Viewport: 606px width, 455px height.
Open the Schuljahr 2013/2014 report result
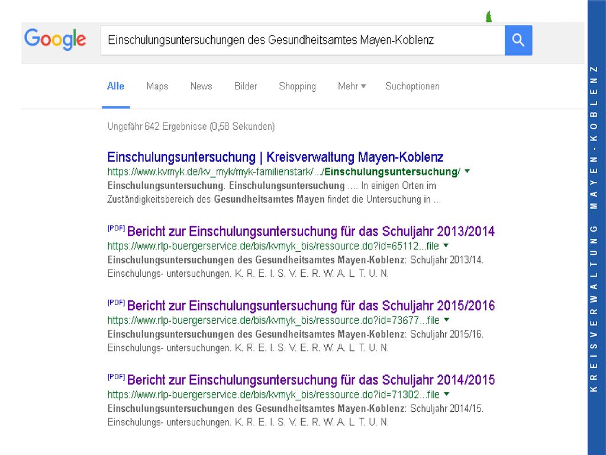(311, 232)
